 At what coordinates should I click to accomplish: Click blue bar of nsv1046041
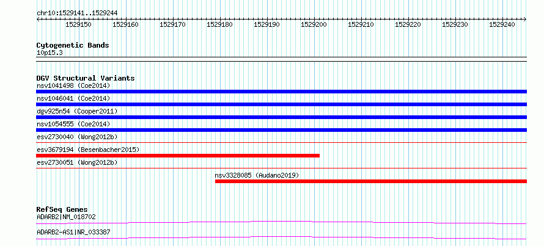281,104
